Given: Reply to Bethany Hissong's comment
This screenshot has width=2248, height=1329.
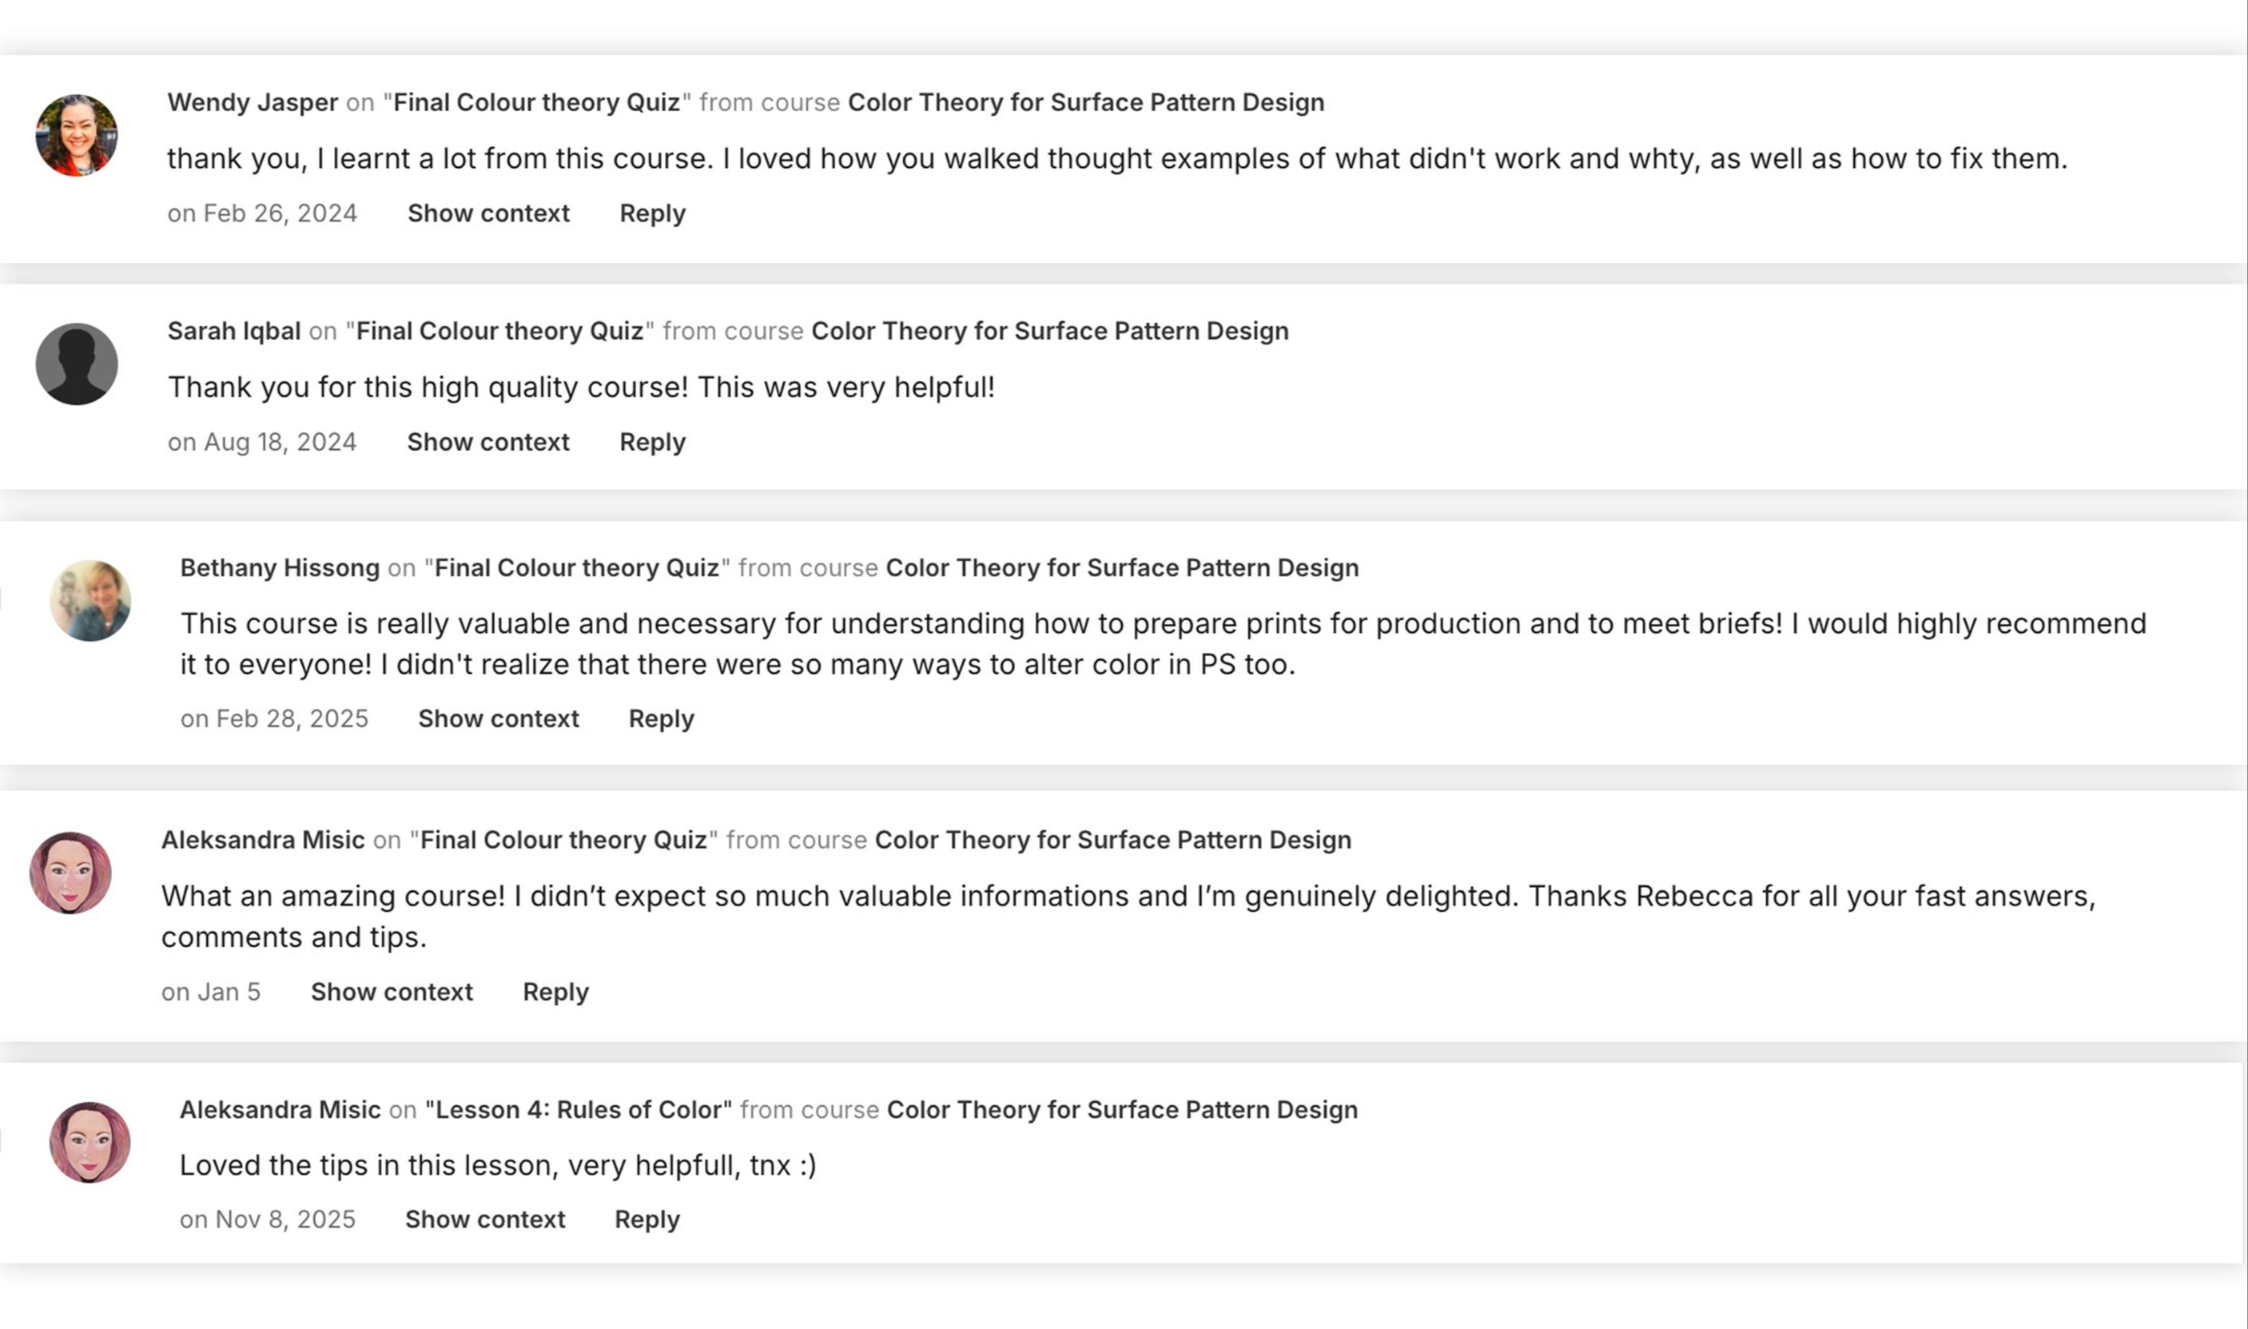Looking at the screenshot, I should coord(661,719).
